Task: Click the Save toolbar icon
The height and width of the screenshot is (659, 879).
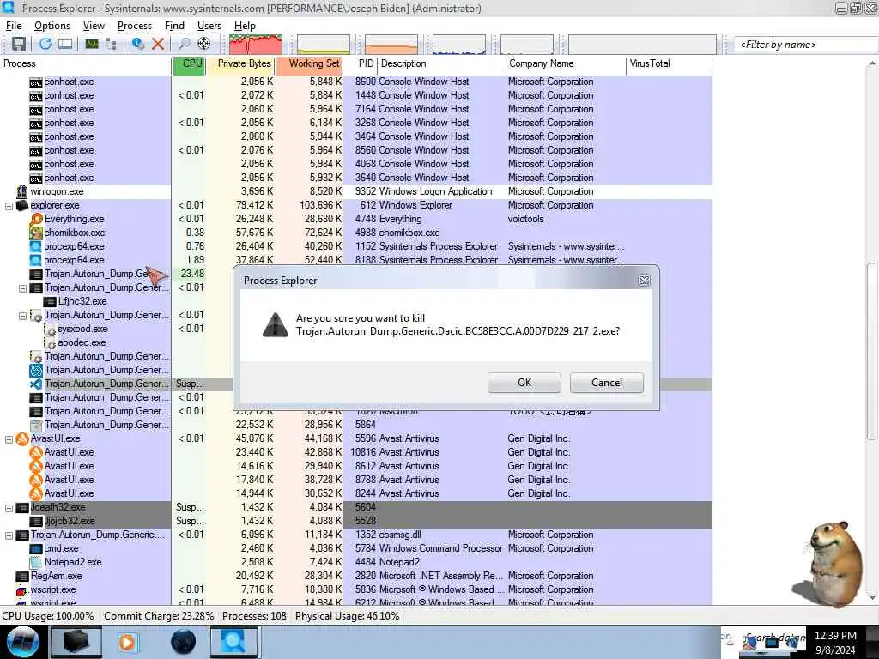Action: (19, 44)
